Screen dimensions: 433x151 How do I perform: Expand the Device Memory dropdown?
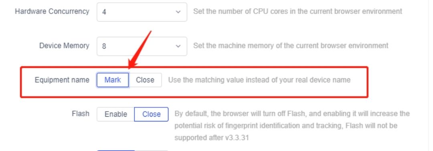(x=142, y=46)
